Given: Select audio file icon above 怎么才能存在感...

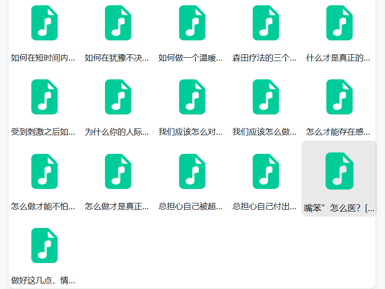Looking at the screenshot, I should coord(339,97).
